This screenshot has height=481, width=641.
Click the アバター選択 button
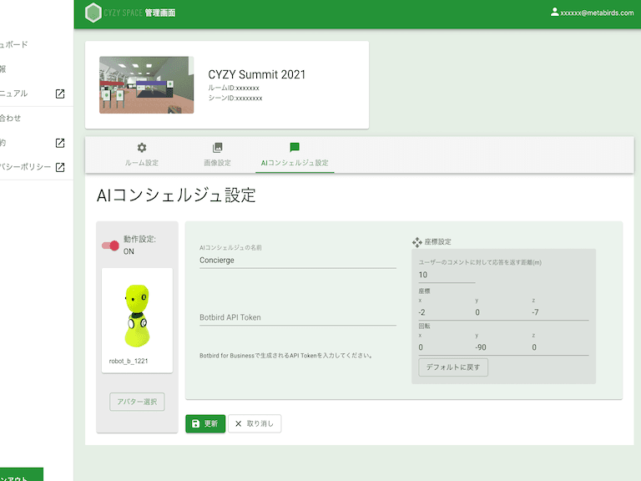pos(137,402)
